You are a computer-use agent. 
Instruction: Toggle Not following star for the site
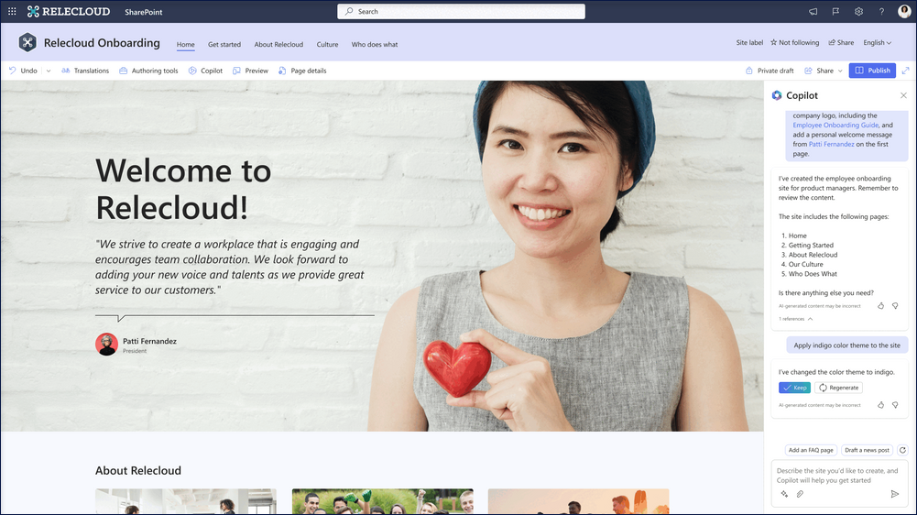click(794, 43)
